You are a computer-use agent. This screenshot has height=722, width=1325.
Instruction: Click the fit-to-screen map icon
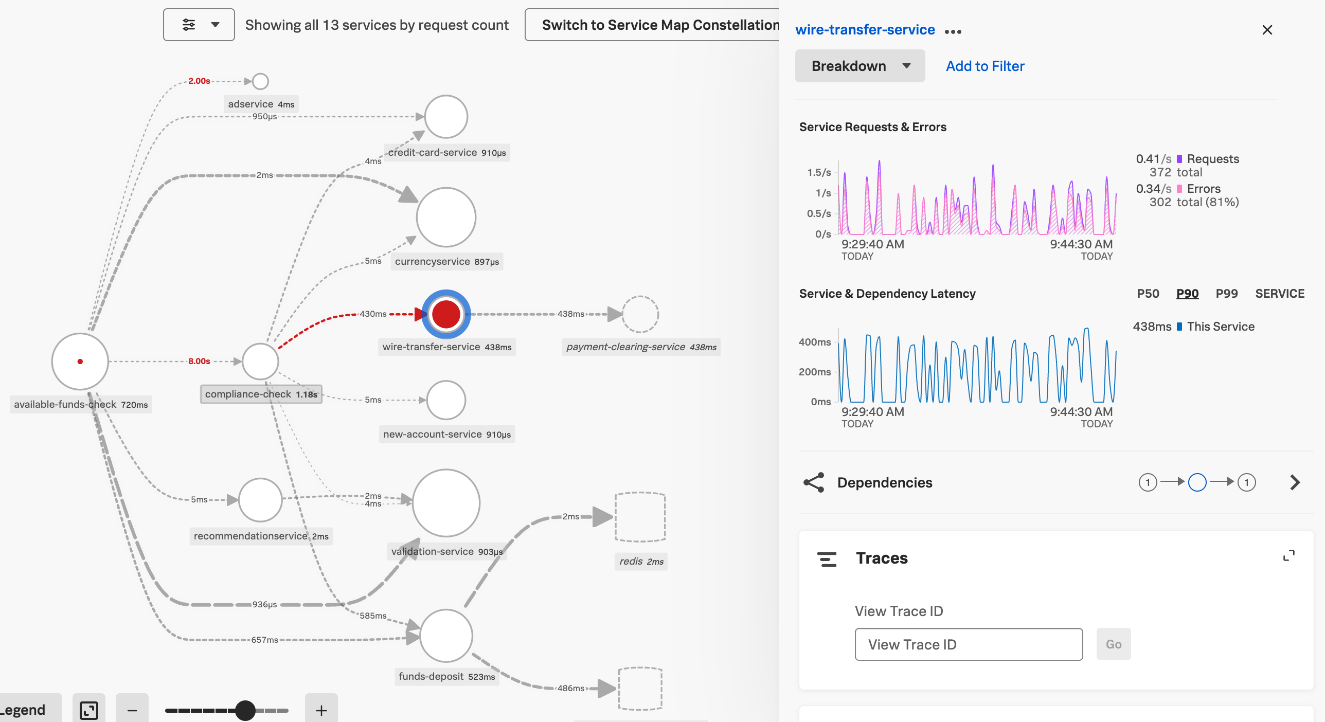click(x=88, y=710)
